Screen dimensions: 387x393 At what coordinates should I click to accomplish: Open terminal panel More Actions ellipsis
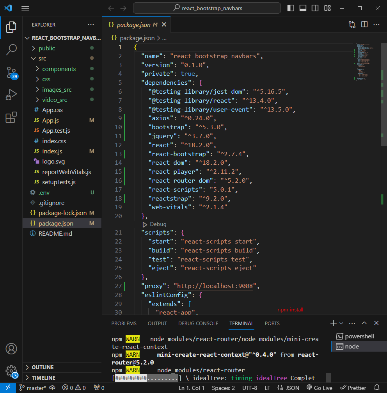(x=352, y=323)
